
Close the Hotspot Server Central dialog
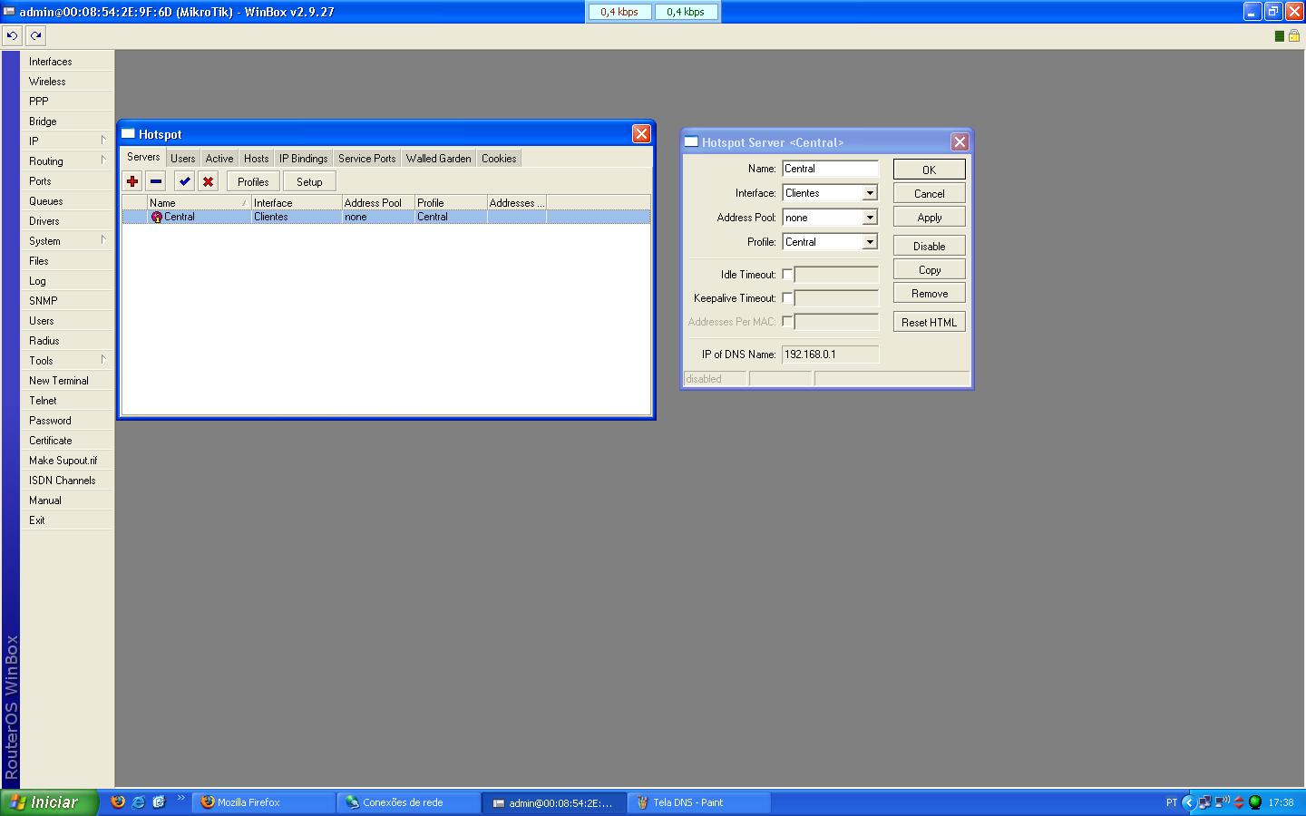click(960, 142)
